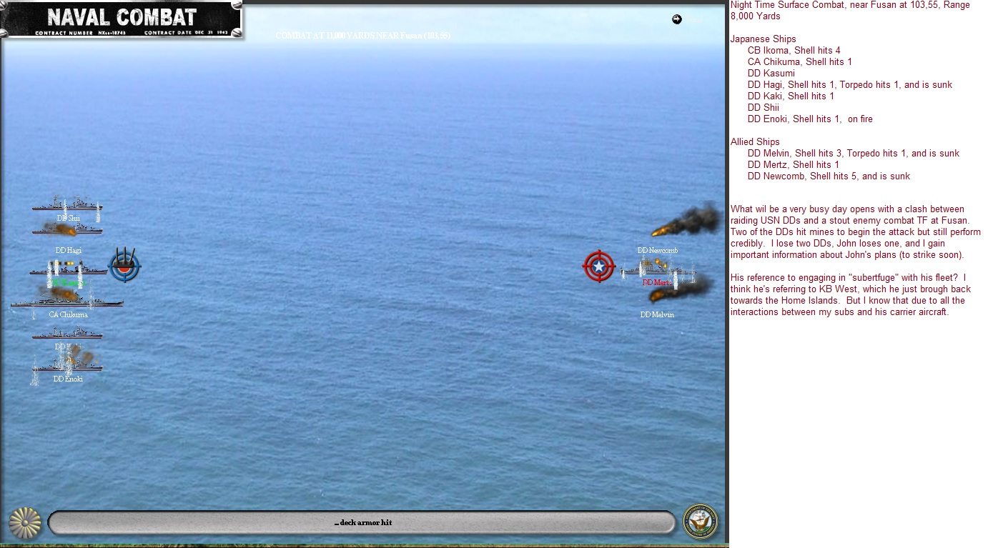Click the 'DD Enoki' ship label
This screenshot has height=548, width=993.
point(68,379)
